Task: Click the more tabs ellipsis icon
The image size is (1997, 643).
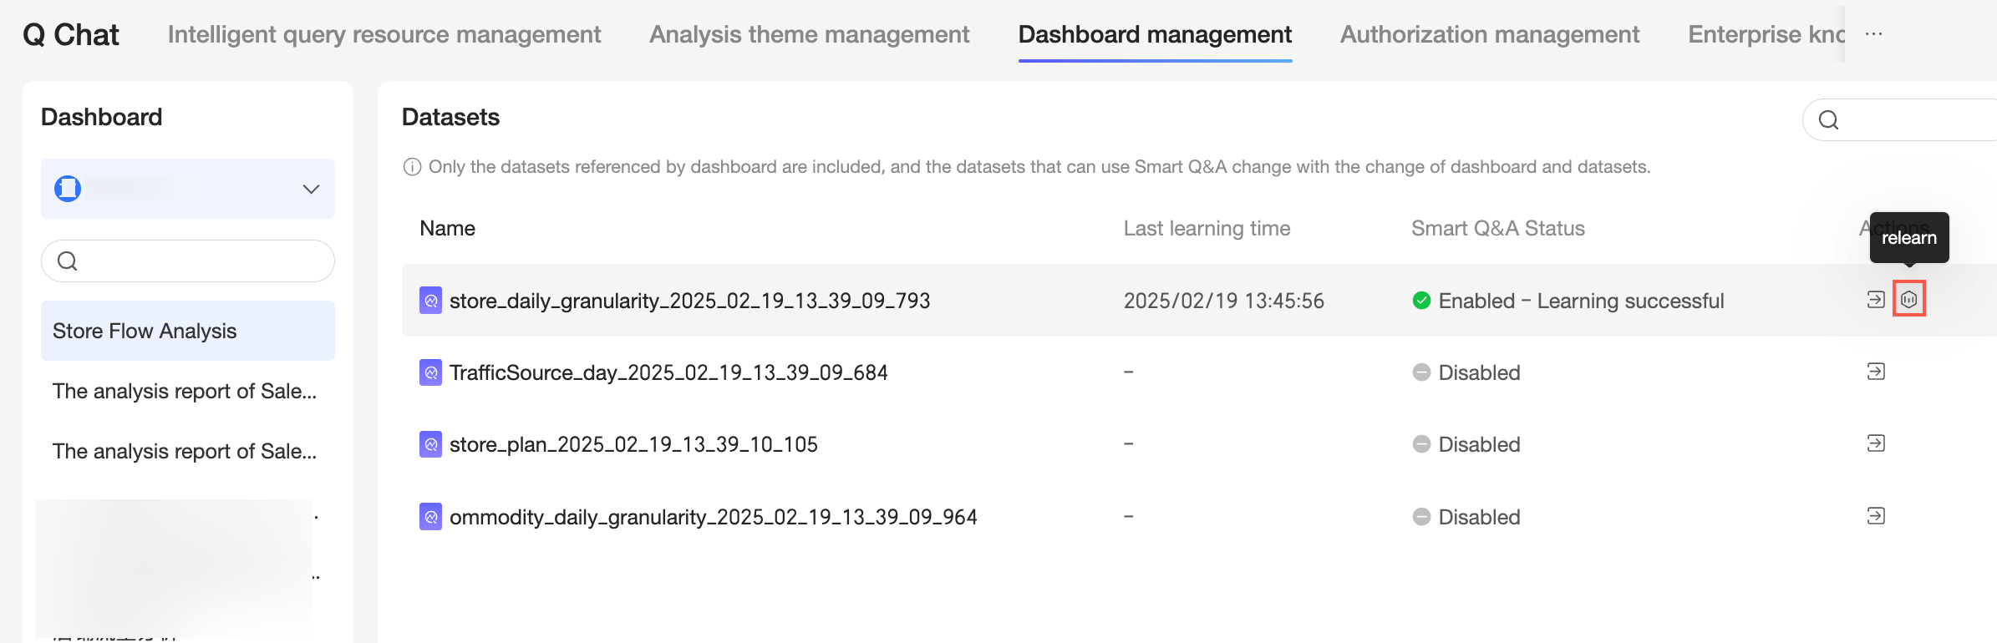Action: pos(1874,34)
